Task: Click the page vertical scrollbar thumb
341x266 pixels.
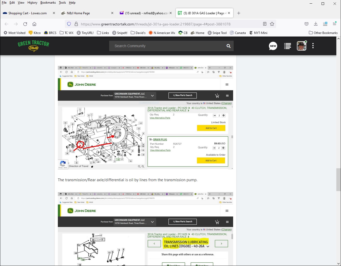Action: tap(338, 179)
